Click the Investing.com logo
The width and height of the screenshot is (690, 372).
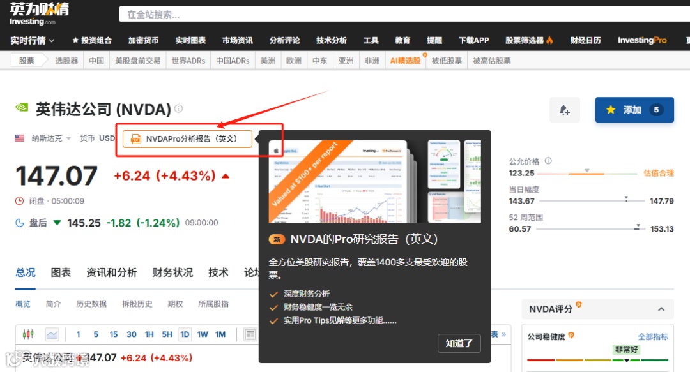coord(39,13)
